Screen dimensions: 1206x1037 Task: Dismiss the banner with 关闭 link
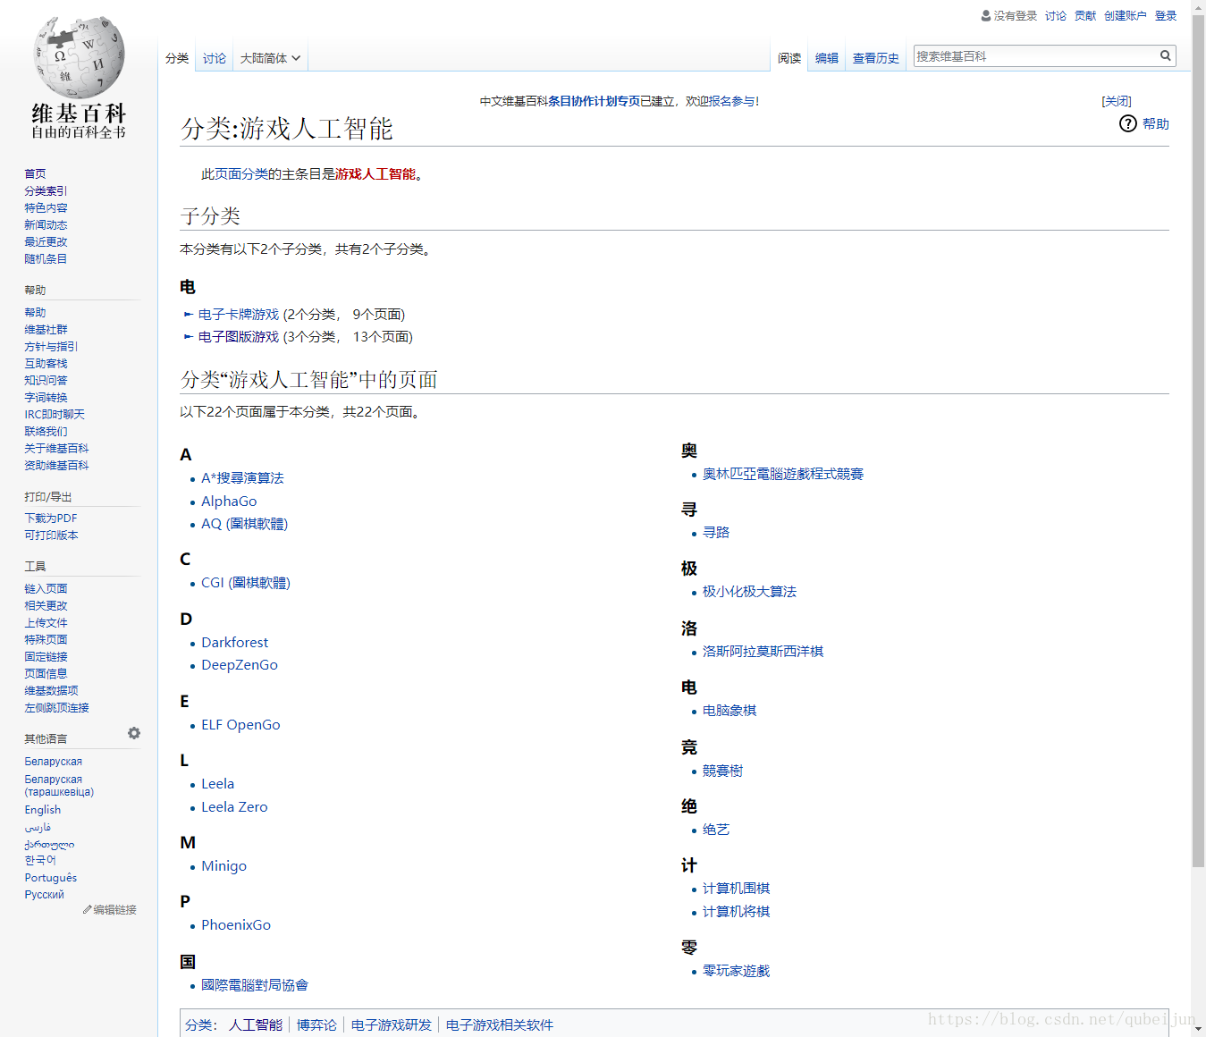(x=1117, y=101)
